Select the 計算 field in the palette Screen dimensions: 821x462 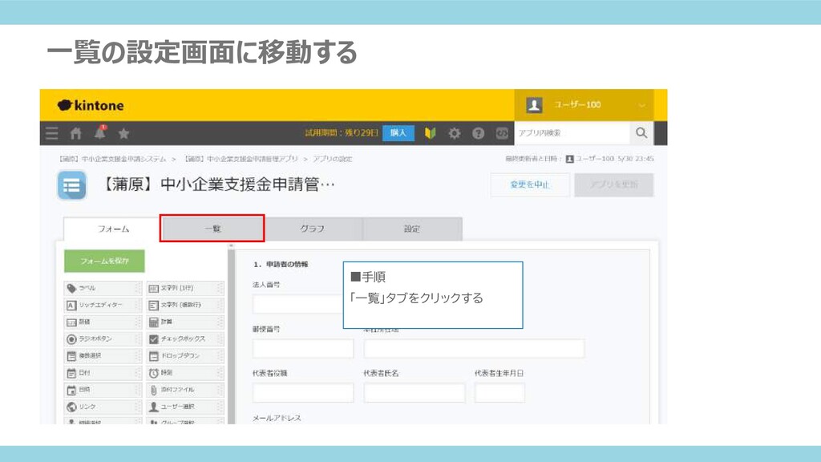pyautogui.click(x=185, y=322)
